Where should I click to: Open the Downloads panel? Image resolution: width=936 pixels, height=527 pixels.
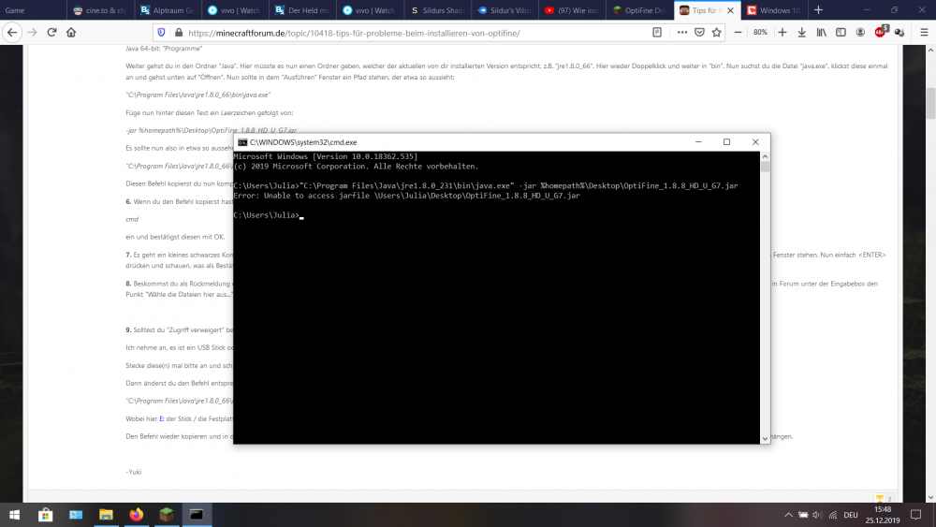(x=802, y=32)
